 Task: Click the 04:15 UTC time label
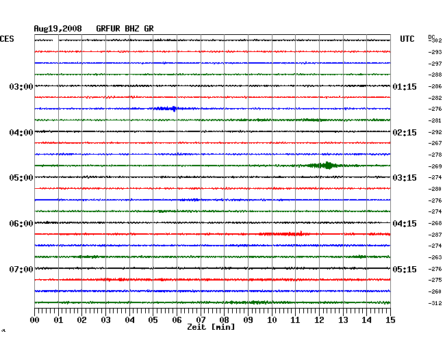click(405, 224)
